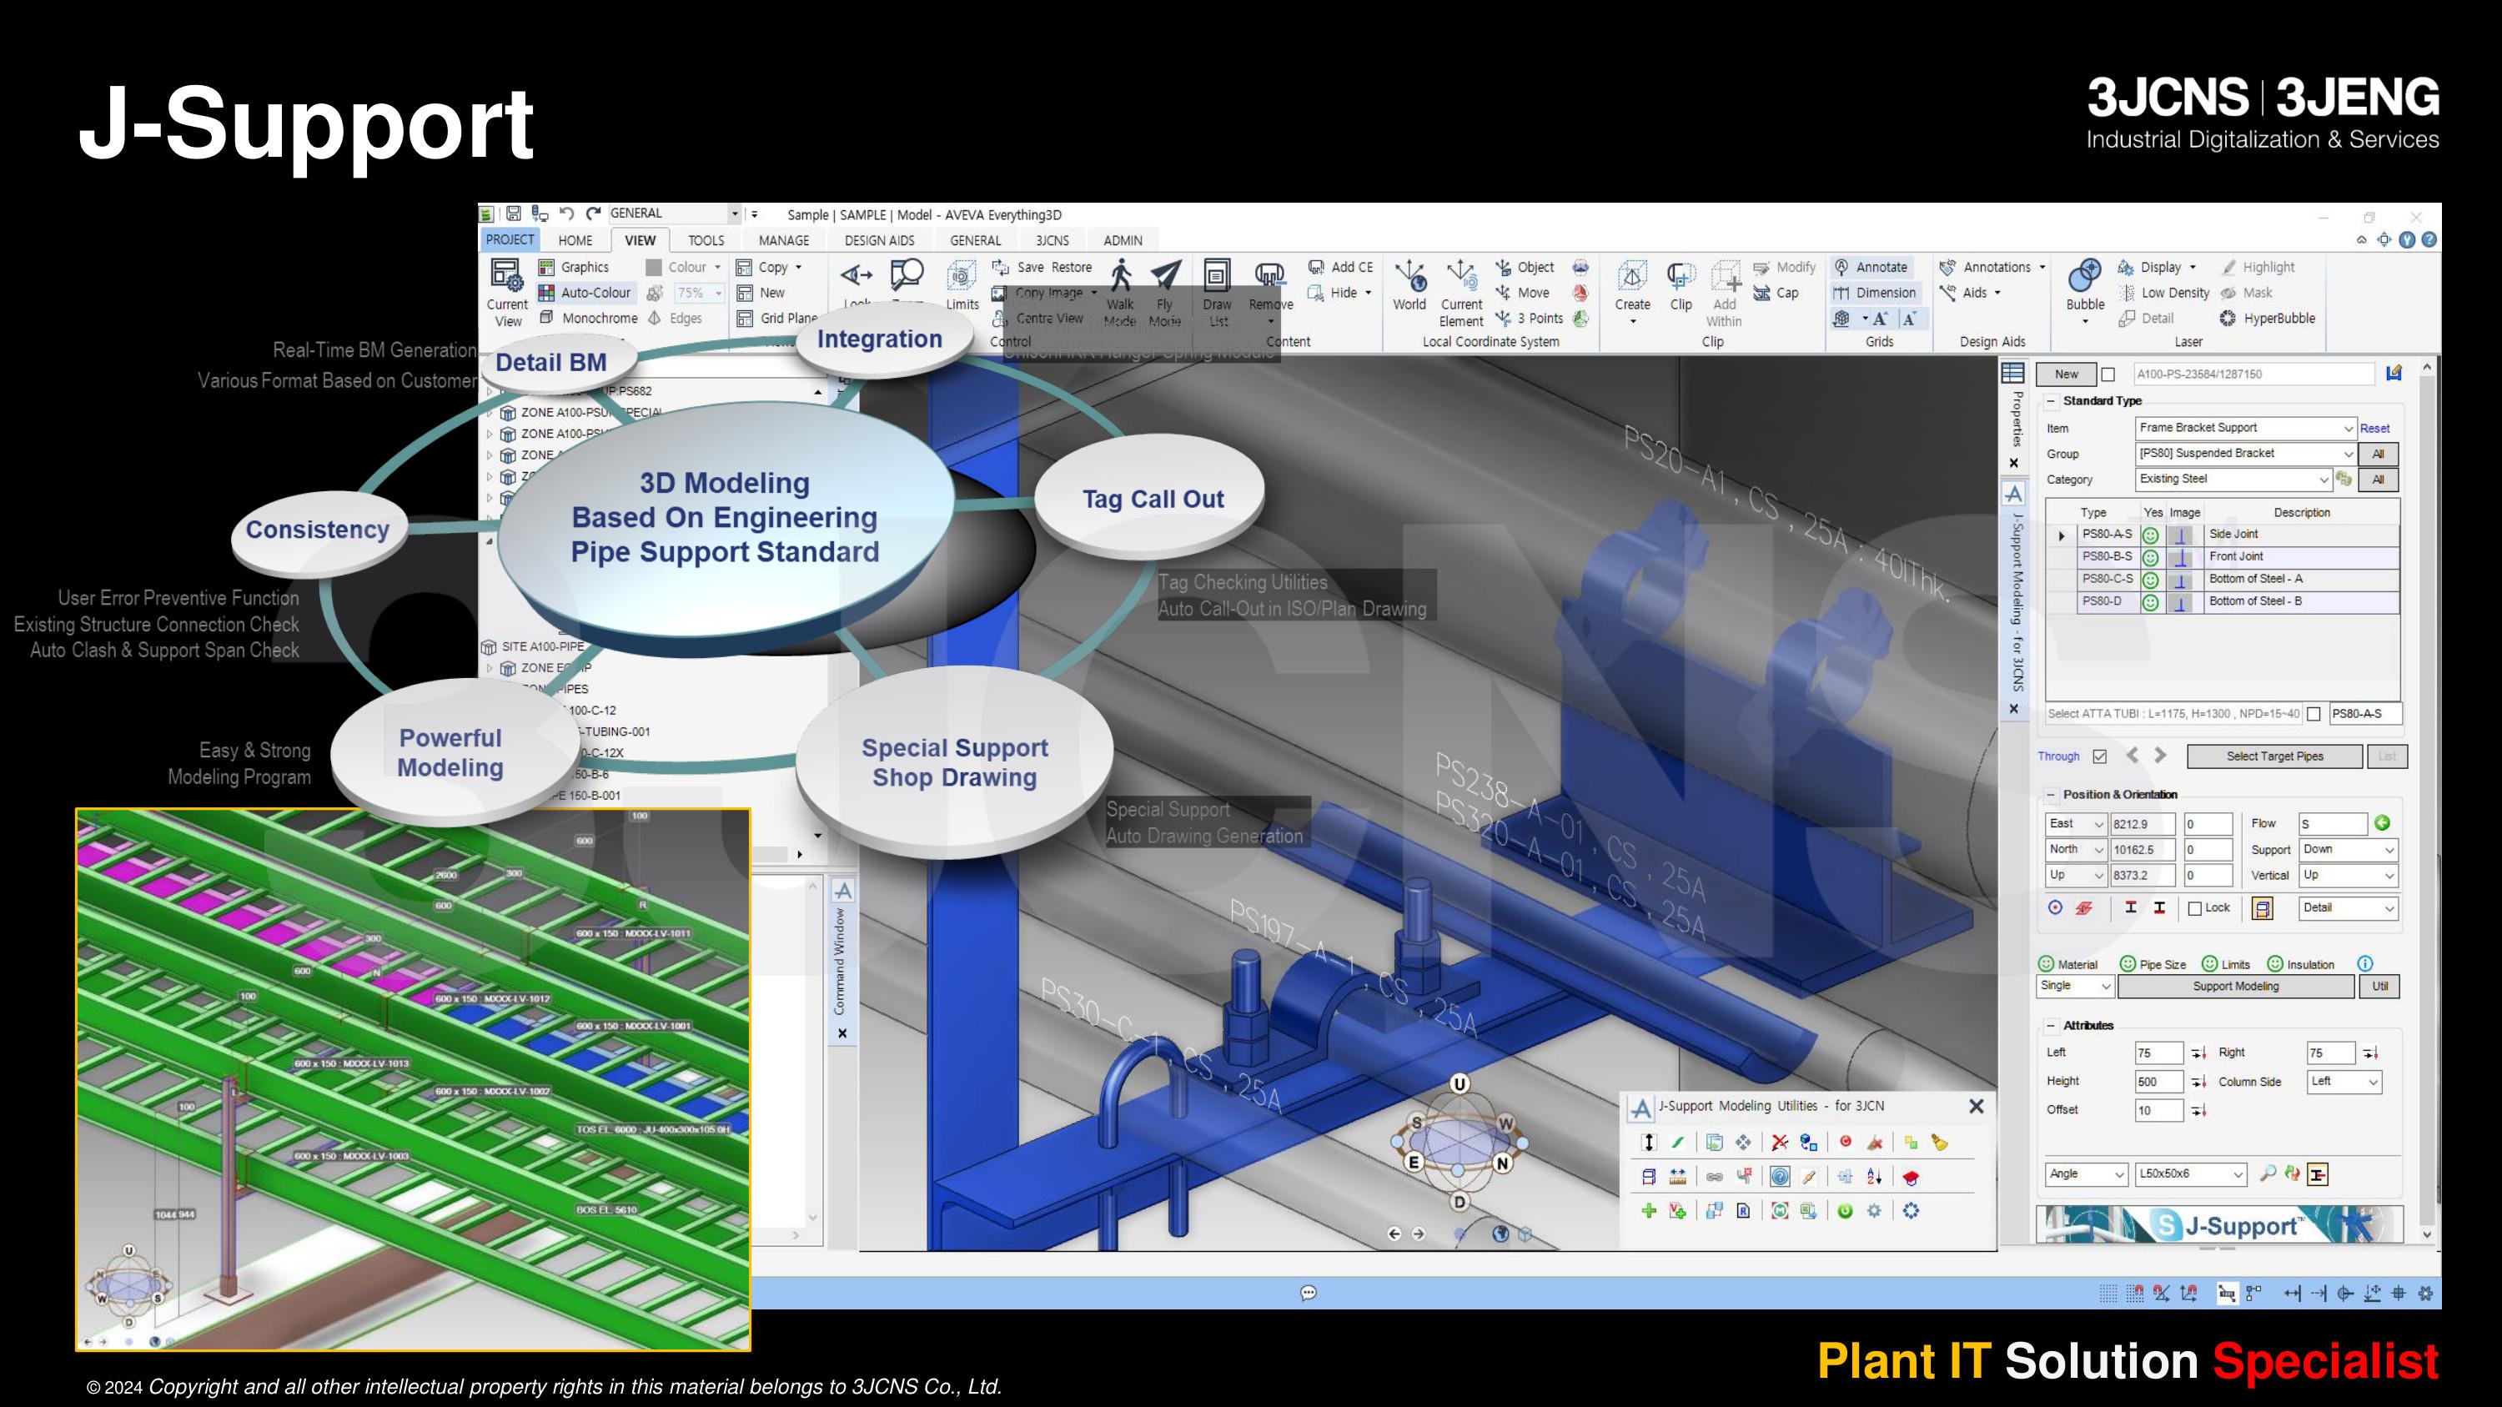This screenshot has height=1407, width=2502.
Task: Expand the Aids dropdown
Action: (1998, 292)
